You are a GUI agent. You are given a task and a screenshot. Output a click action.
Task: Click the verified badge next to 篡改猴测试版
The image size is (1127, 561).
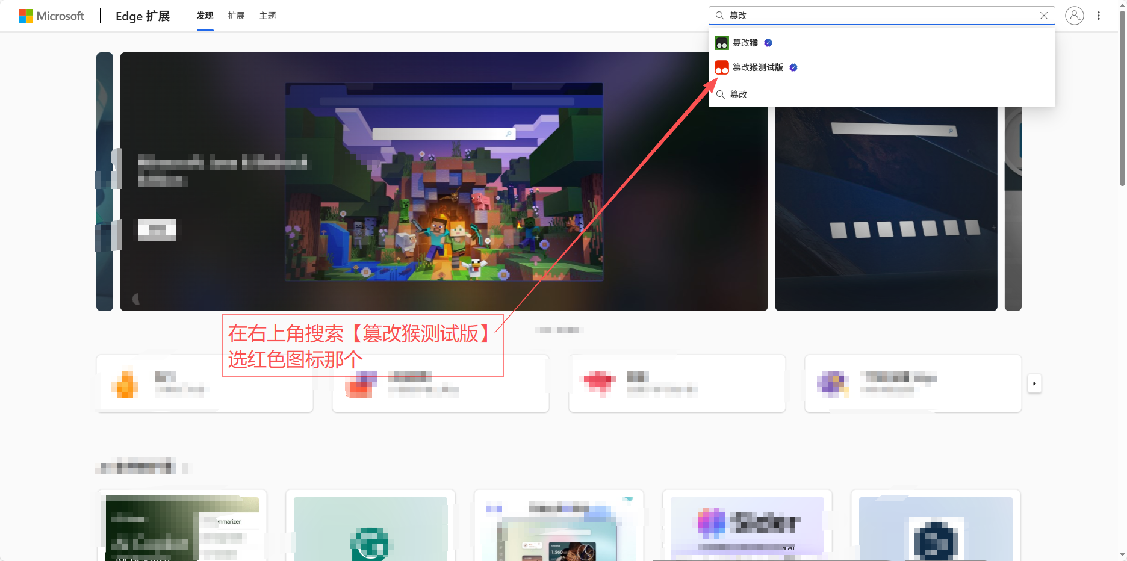point(793,67)
